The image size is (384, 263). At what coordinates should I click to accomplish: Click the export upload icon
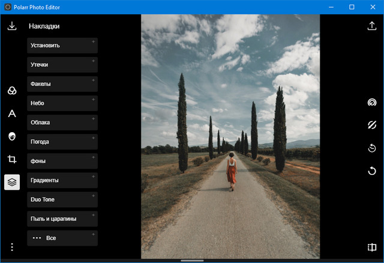tap(372, 26)
